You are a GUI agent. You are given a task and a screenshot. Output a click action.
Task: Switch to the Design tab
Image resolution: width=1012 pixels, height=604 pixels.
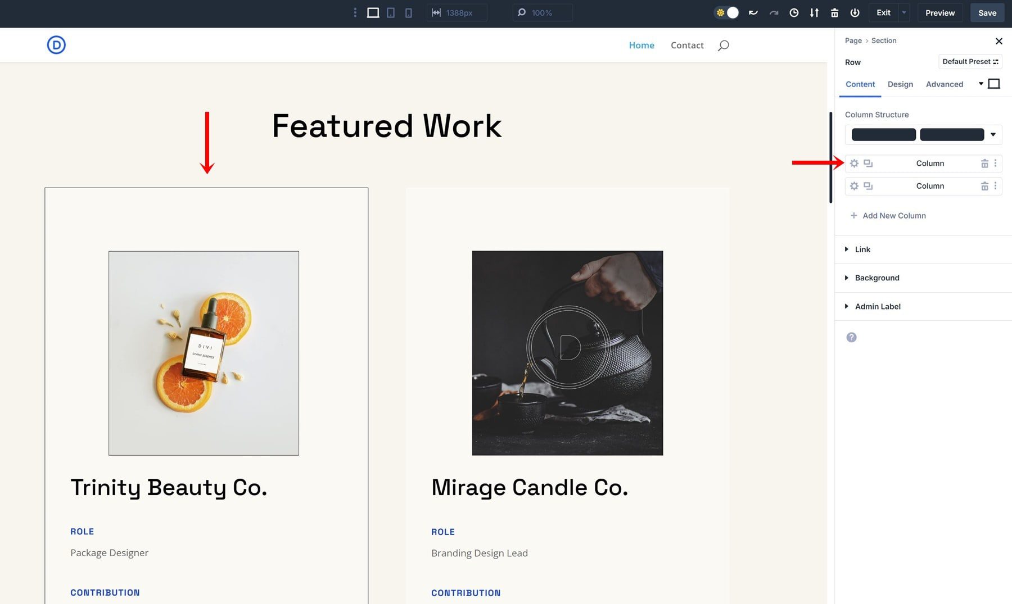pos(900,84)
